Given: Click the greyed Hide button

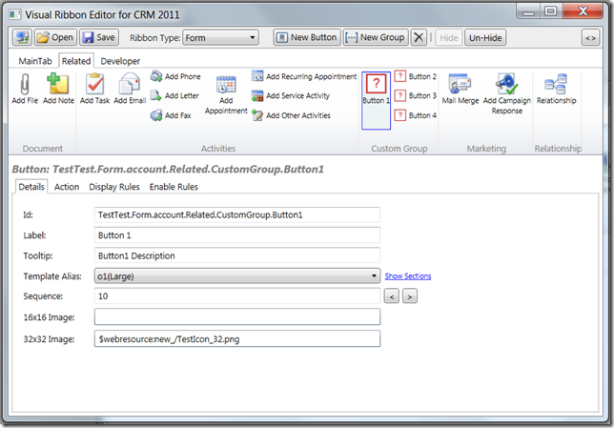Looking at the screenshot, I should (449, 37).
